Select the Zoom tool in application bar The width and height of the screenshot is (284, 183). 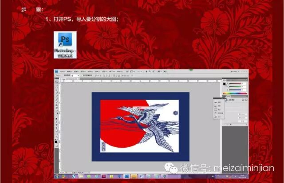(150, 71)
